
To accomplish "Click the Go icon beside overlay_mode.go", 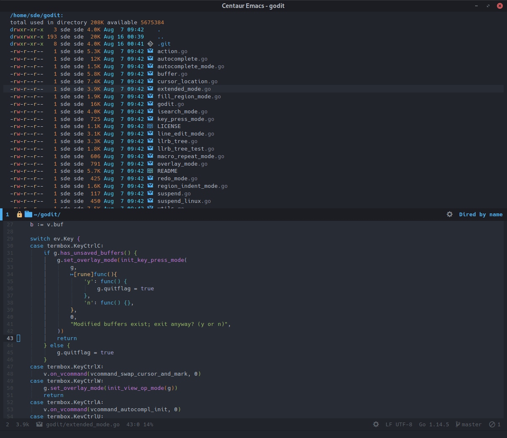I will coord(150,164).
